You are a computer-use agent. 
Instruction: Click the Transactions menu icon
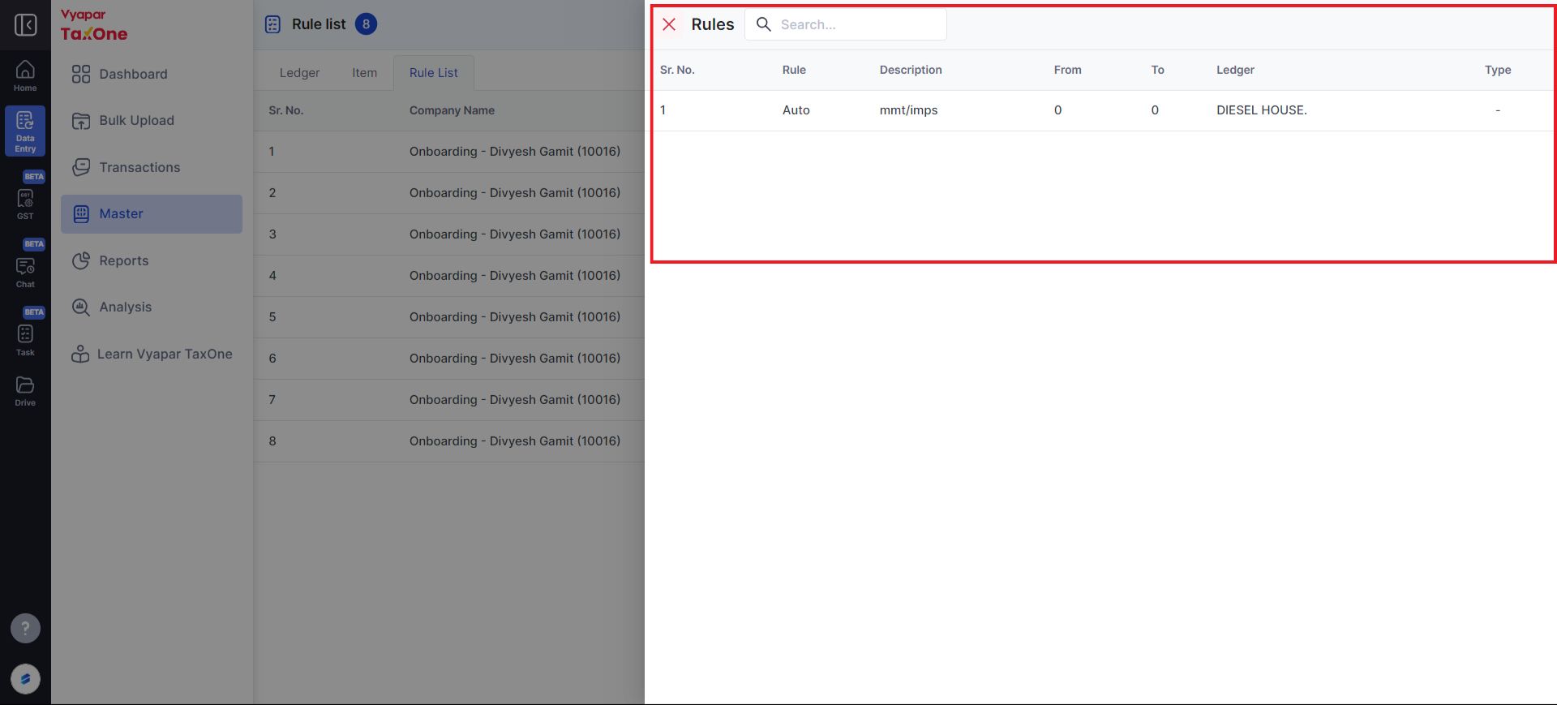pos(81,167)
